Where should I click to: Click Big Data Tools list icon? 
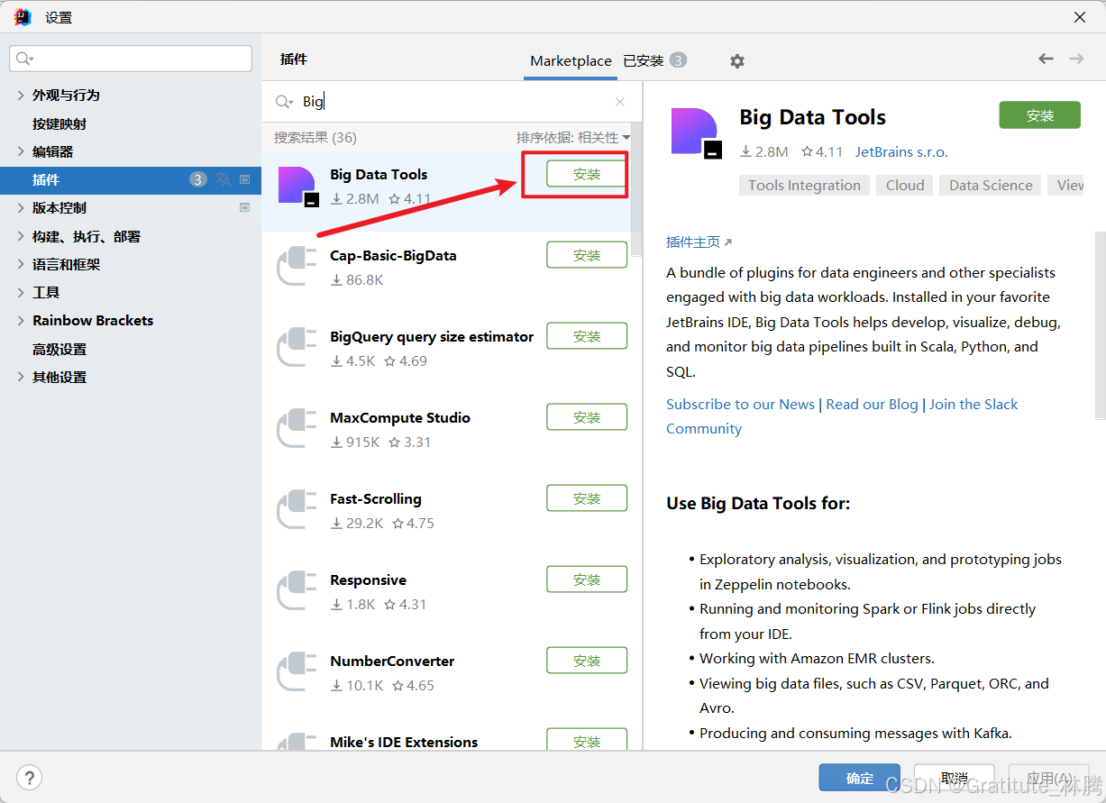click(297, 187)
